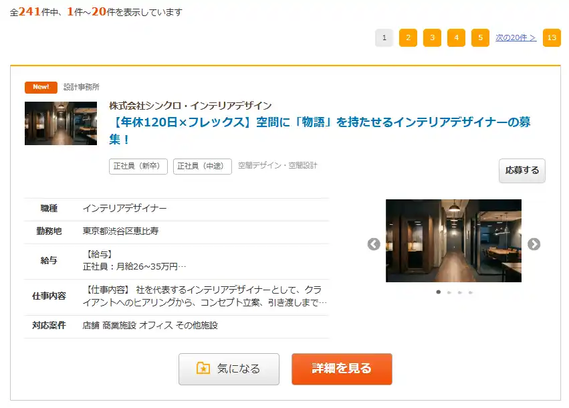
Task: Go to results page 2
Action: pos(408,38)
